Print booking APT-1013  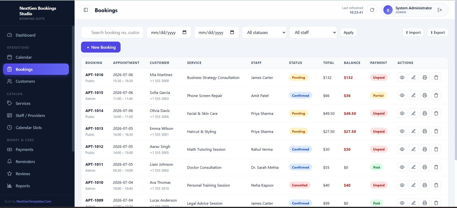[x=425, y=131]
